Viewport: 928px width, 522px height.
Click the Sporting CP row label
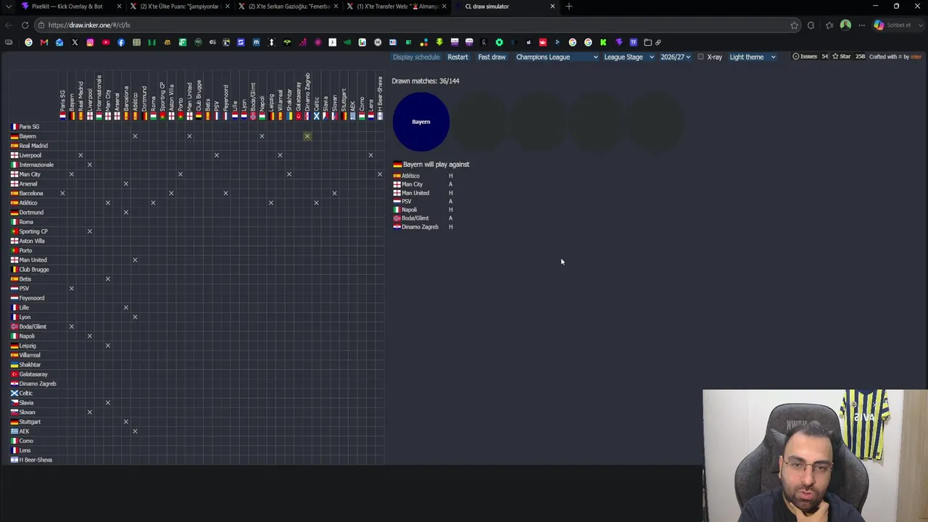point(29,231)
